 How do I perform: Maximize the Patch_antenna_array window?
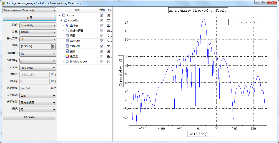pyautogui.click(x=264, y=2)
